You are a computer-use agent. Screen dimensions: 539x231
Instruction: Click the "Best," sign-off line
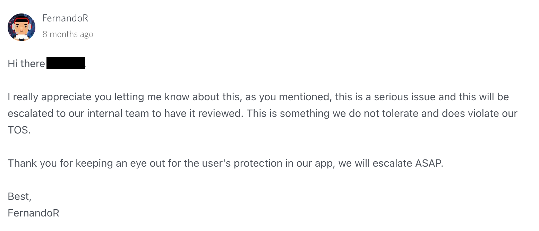tap(20, 196)
